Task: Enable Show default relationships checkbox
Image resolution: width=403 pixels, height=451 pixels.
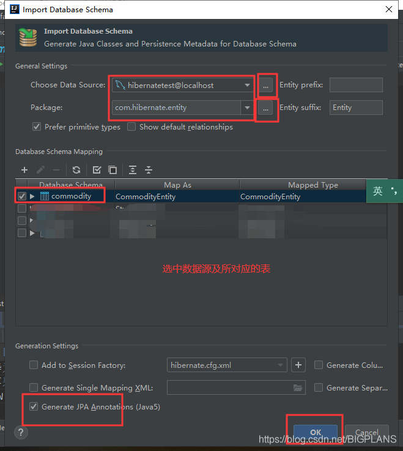Action: [x=131, y=127]
